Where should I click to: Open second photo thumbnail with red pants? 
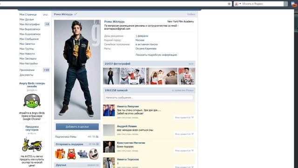(x=133, y=76)
